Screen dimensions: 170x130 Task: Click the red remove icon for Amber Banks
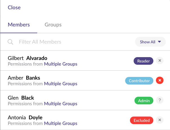(x=160, y=80)
